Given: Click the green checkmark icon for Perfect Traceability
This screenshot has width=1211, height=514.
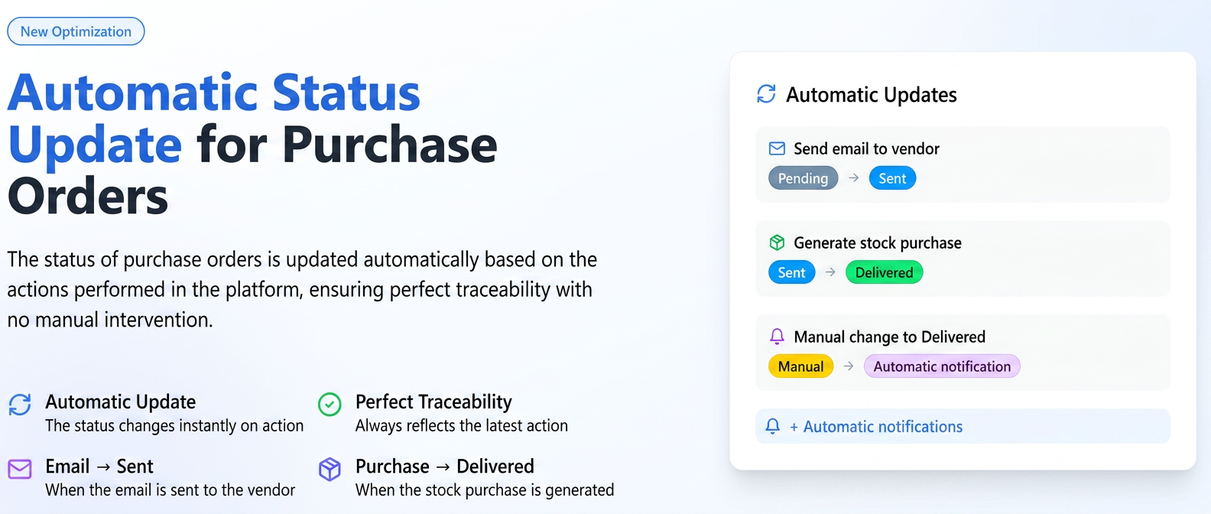Looking at the screenshot, I should [330, 404].
